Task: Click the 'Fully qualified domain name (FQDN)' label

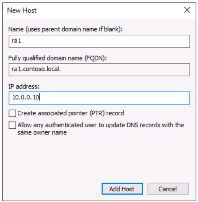Action: pos(58,58)
